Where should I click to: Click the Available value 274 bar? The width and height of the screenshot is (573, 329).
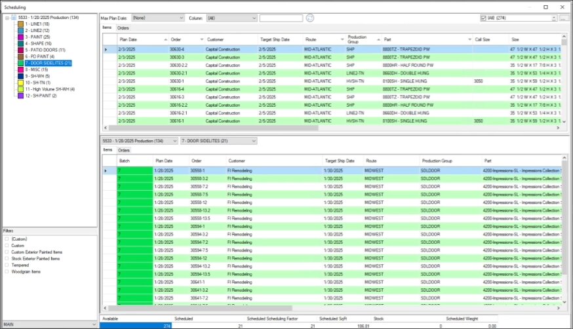pos(136,326)
